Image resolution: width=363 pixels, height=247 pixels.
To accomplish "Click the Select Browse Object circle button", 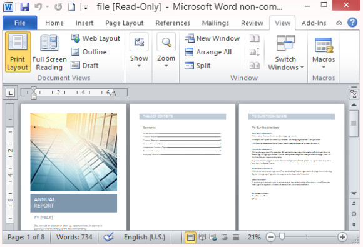I will click(354, 214).
